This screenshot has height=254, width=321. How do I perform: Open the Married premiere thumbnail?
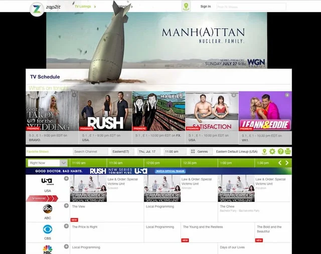point(158,111)
